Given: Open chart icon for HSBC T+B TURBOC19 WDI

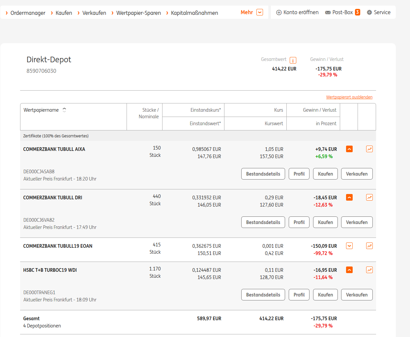Looking at the screenshot, I should click(x=369, y=270).
